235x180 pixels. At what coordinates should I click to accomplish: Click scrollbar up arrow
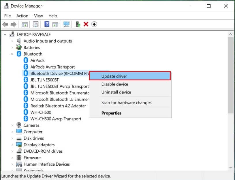coord(230,34)
